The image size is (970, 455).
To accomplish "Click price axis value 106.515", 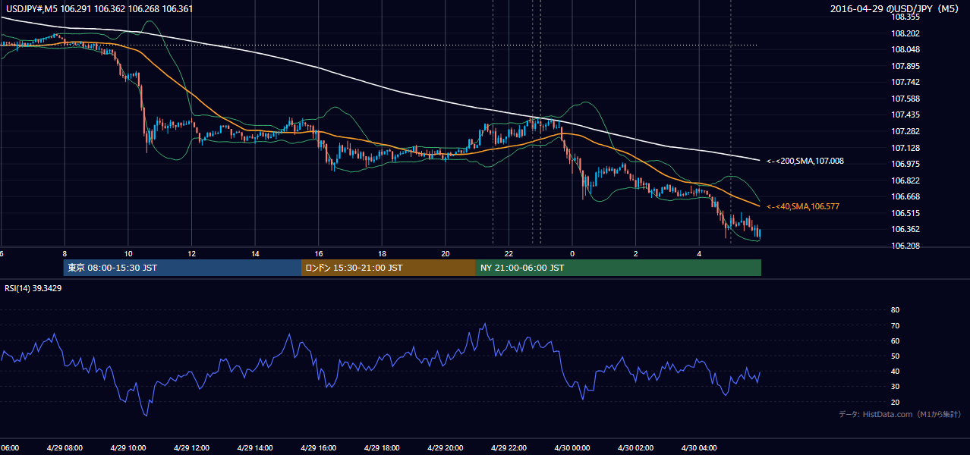I will point(905,213).
